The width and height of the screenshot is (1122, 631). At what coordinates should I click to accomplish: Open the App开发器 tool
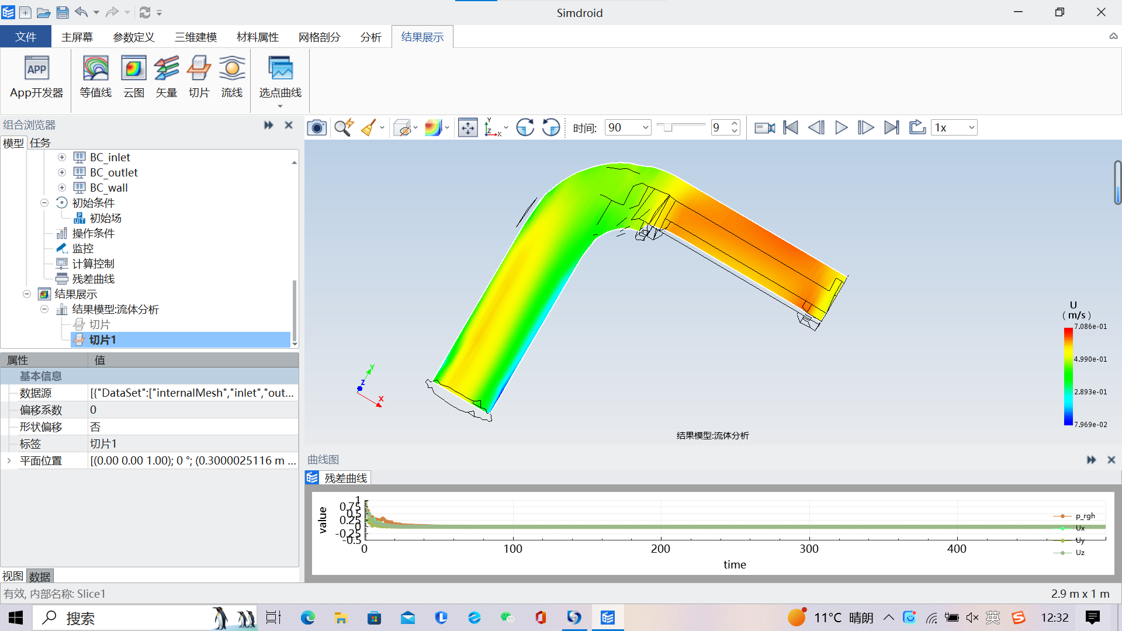point(36,77)
